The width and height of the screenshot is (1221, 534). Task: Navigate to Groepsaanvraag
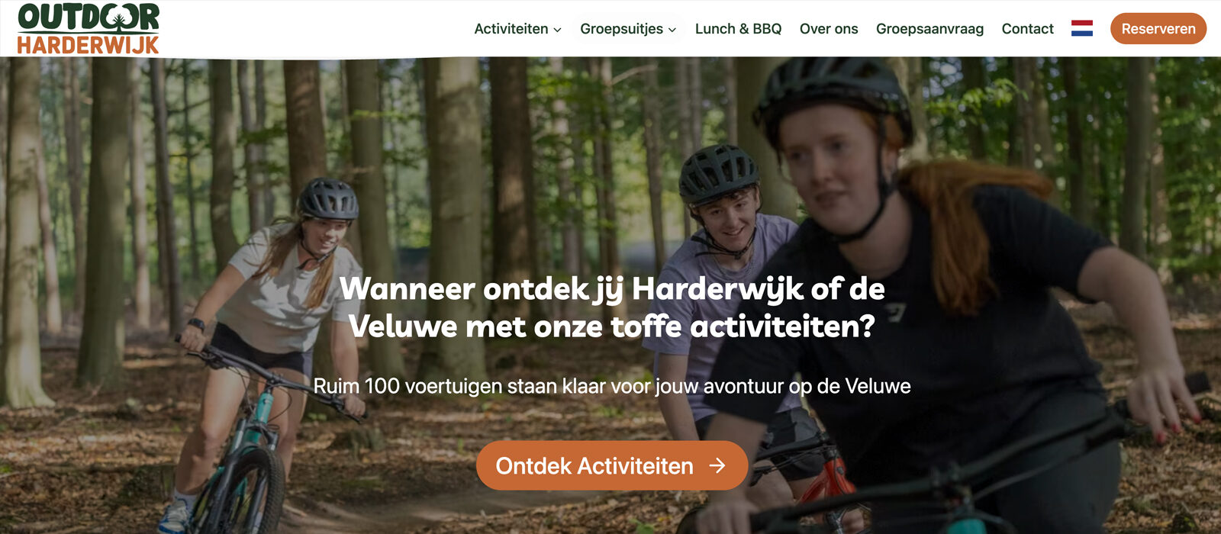tap(929, 28)
